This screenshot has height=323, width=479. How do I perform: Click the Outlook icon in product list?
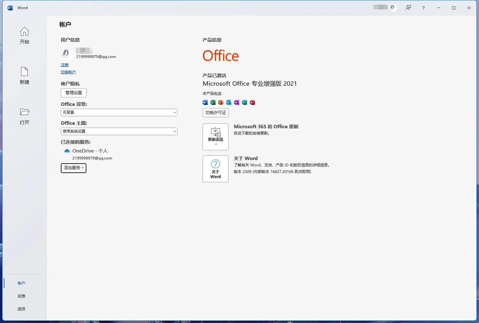tap(229, 102)
